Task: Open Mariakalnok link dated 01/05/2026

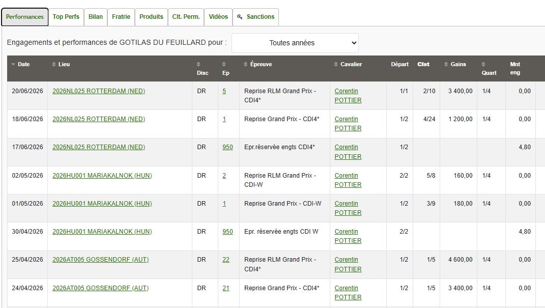Action: [x=102, y=203]
